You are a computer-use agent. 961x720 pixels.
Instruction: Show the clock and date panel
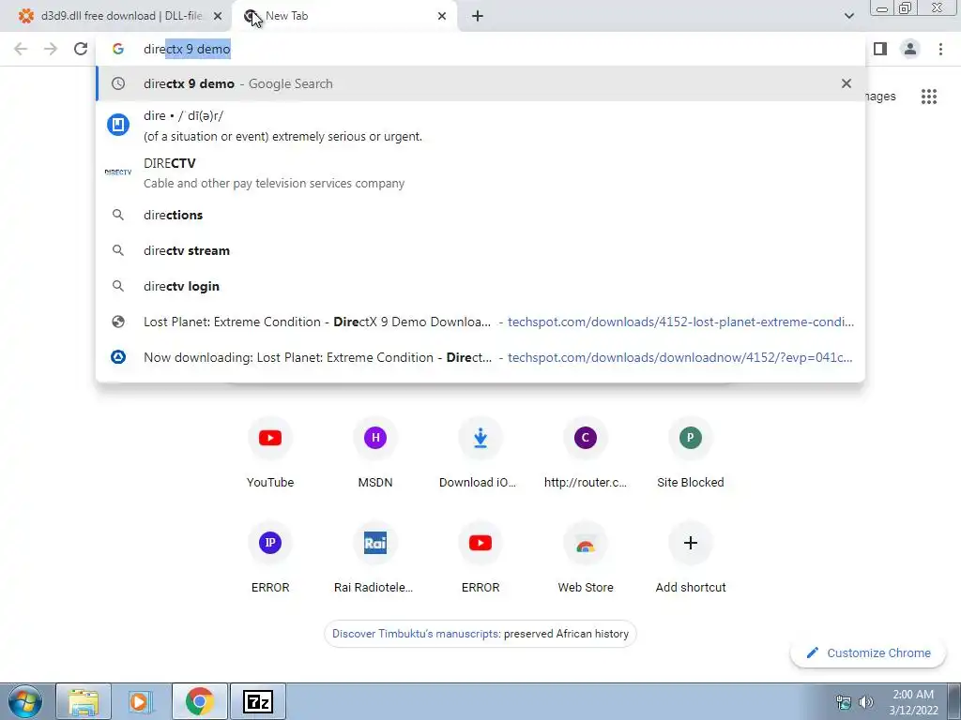[913, 702]
